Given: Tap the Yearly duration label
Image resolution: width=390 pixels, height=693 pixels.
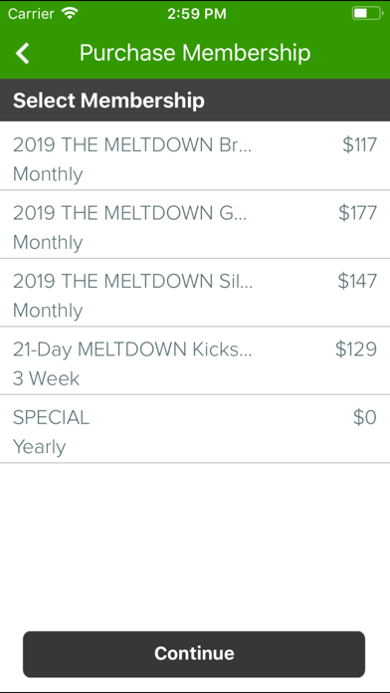Looking at the screenshot, I should 40,447.
